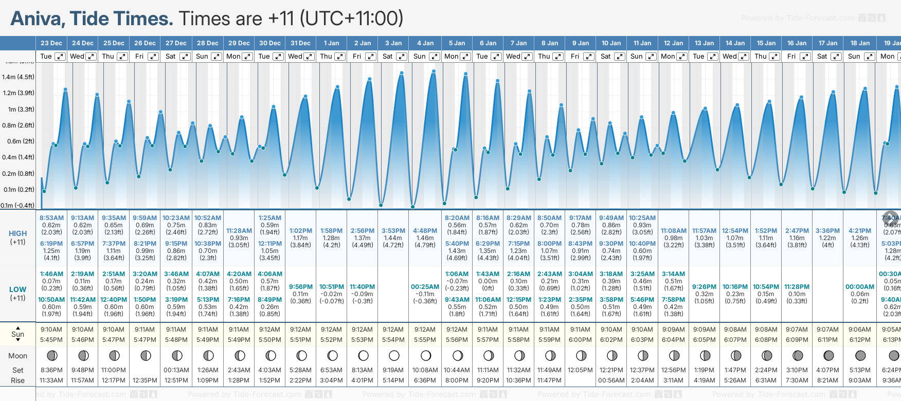Click the expand arrows for Wed 7 Jan
The width and height of the screenshot is (901, 401).
[x=527, y=57]
